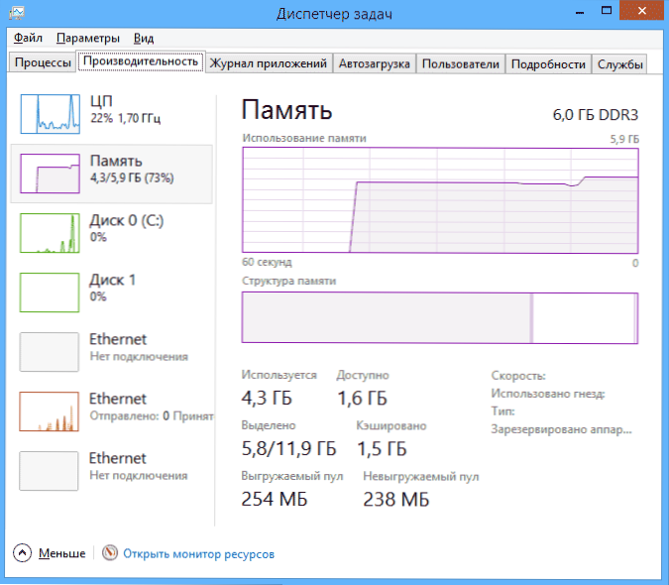Screen dimensions: 669x585
Task: Click the Task Manager title bar icon
Action: click(x=17, y=13)
